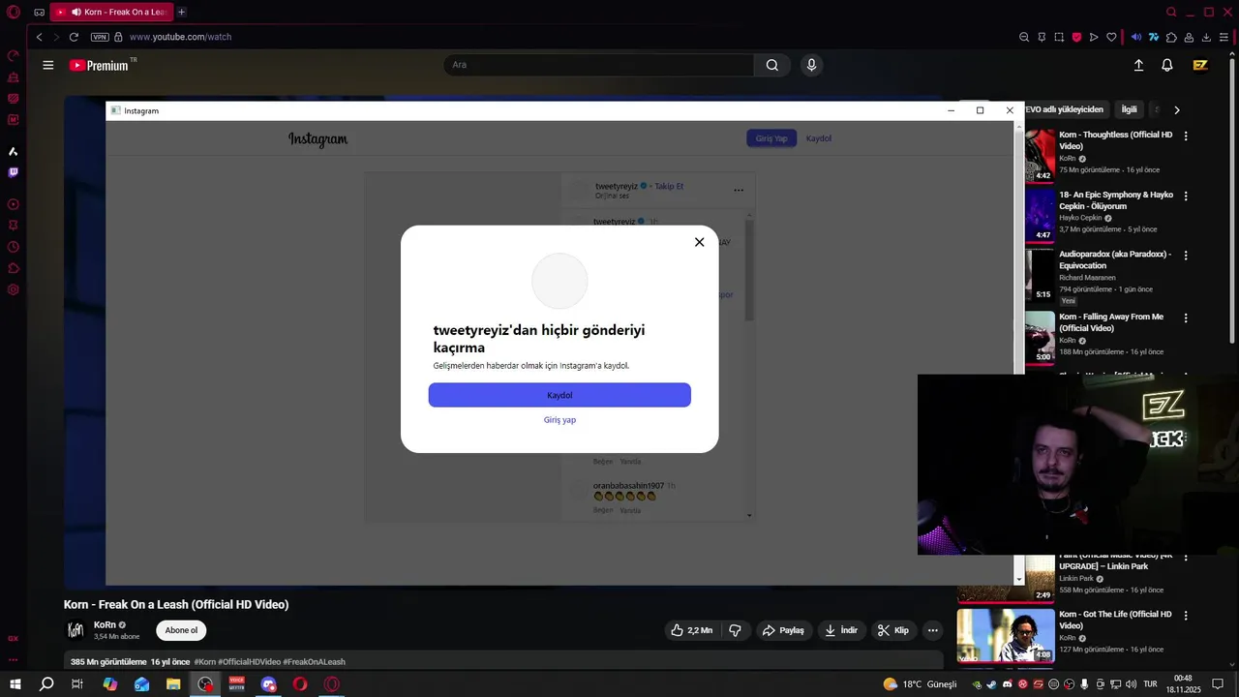The image size is (1239, 697).
Task: Select the İlgili chip in sidebar
Action: click(1129, 109)
